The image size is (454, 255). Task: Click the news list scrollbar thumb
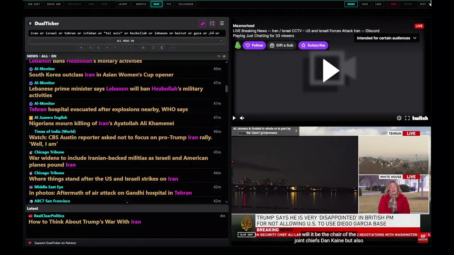pos(226,89)
